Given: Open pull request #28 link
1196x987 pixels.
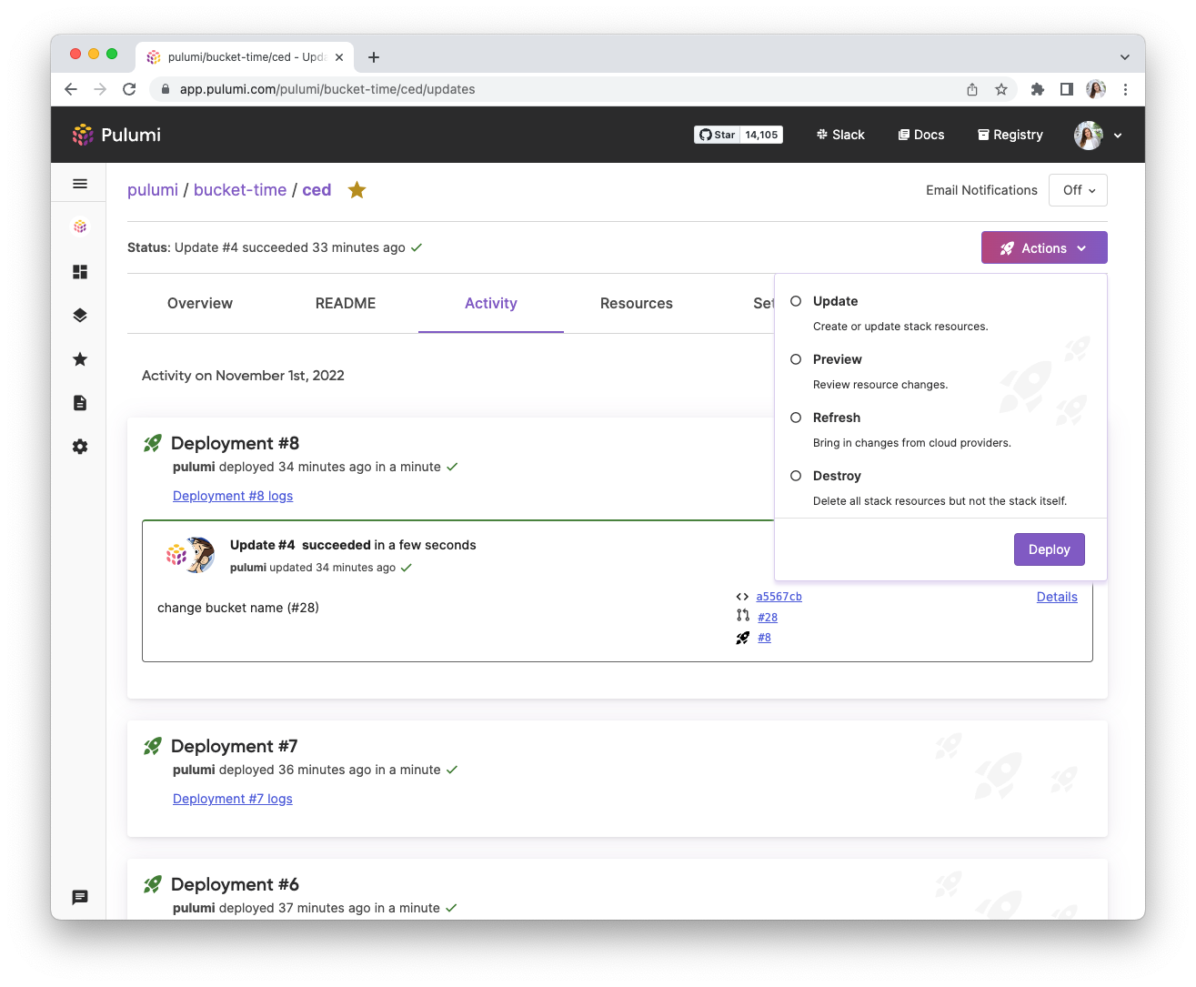Looking at the screenshot, I should click(x=768, y=618).
